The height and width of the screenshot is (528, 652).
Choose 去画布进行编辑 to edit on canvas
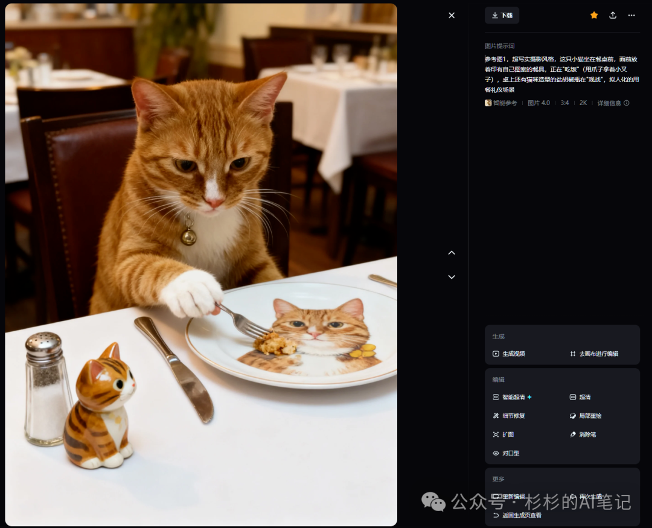[594, 354]
